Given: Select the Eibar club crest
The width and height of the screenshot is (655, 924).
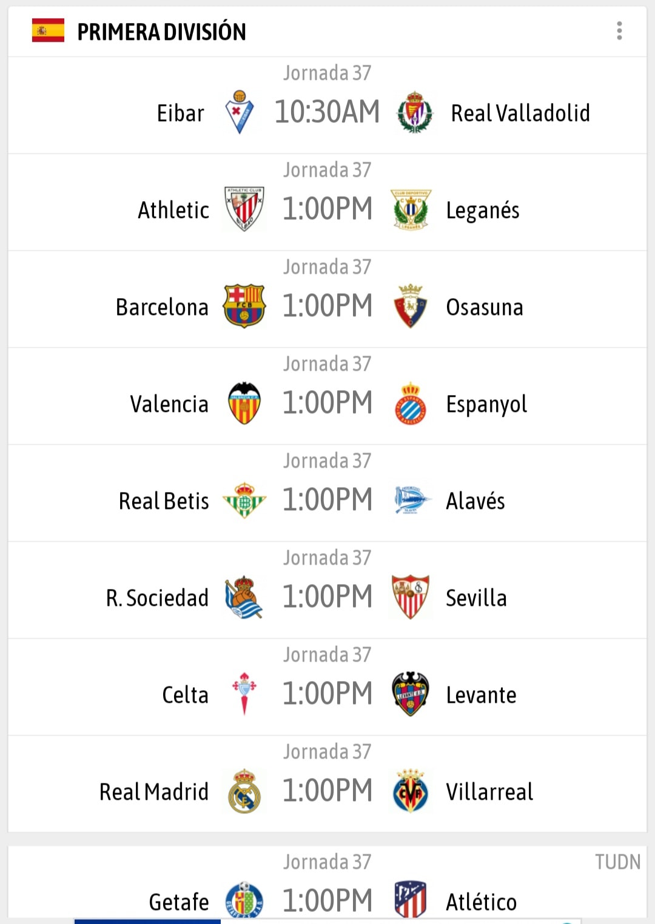Looking at the screenshot, I should (x=240, y=112).
